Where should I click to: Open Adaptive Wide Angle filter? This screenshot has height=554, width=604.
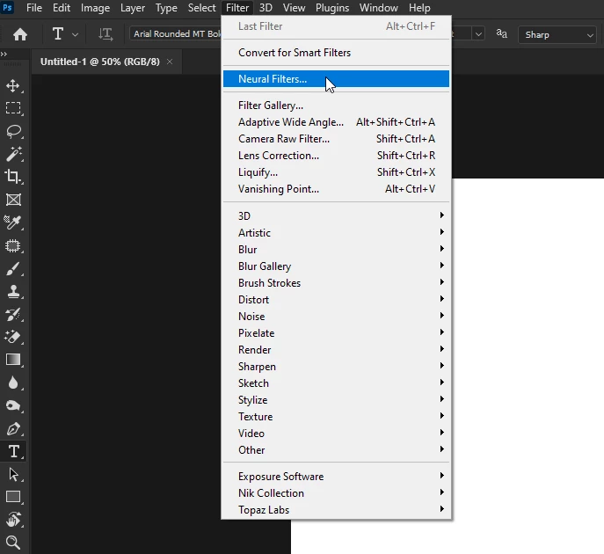pos(336,122)
